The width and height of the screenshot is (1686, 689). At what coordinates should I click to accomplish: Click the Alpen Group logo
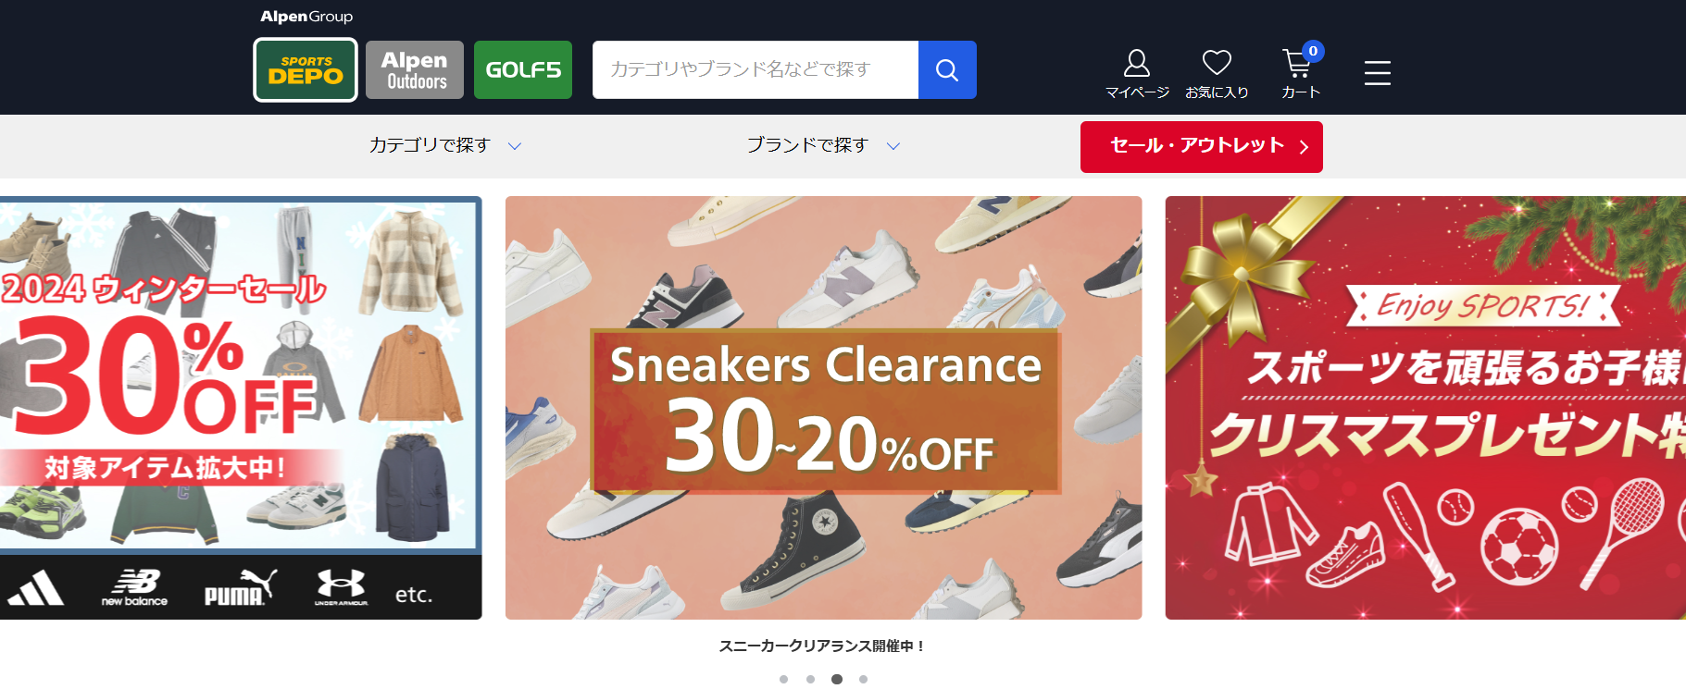306,17
